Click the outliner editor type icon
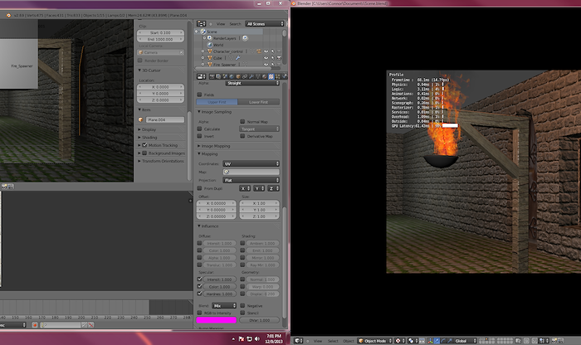Image resolution: width=581 pixels, height=345 pixels. point(201,24)
